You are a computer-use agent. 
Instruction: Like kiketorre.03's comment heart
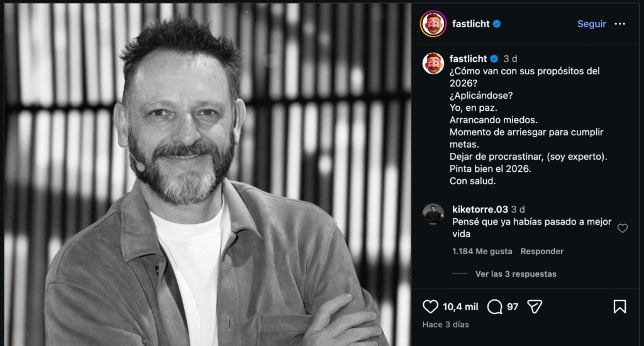(622, 228)
